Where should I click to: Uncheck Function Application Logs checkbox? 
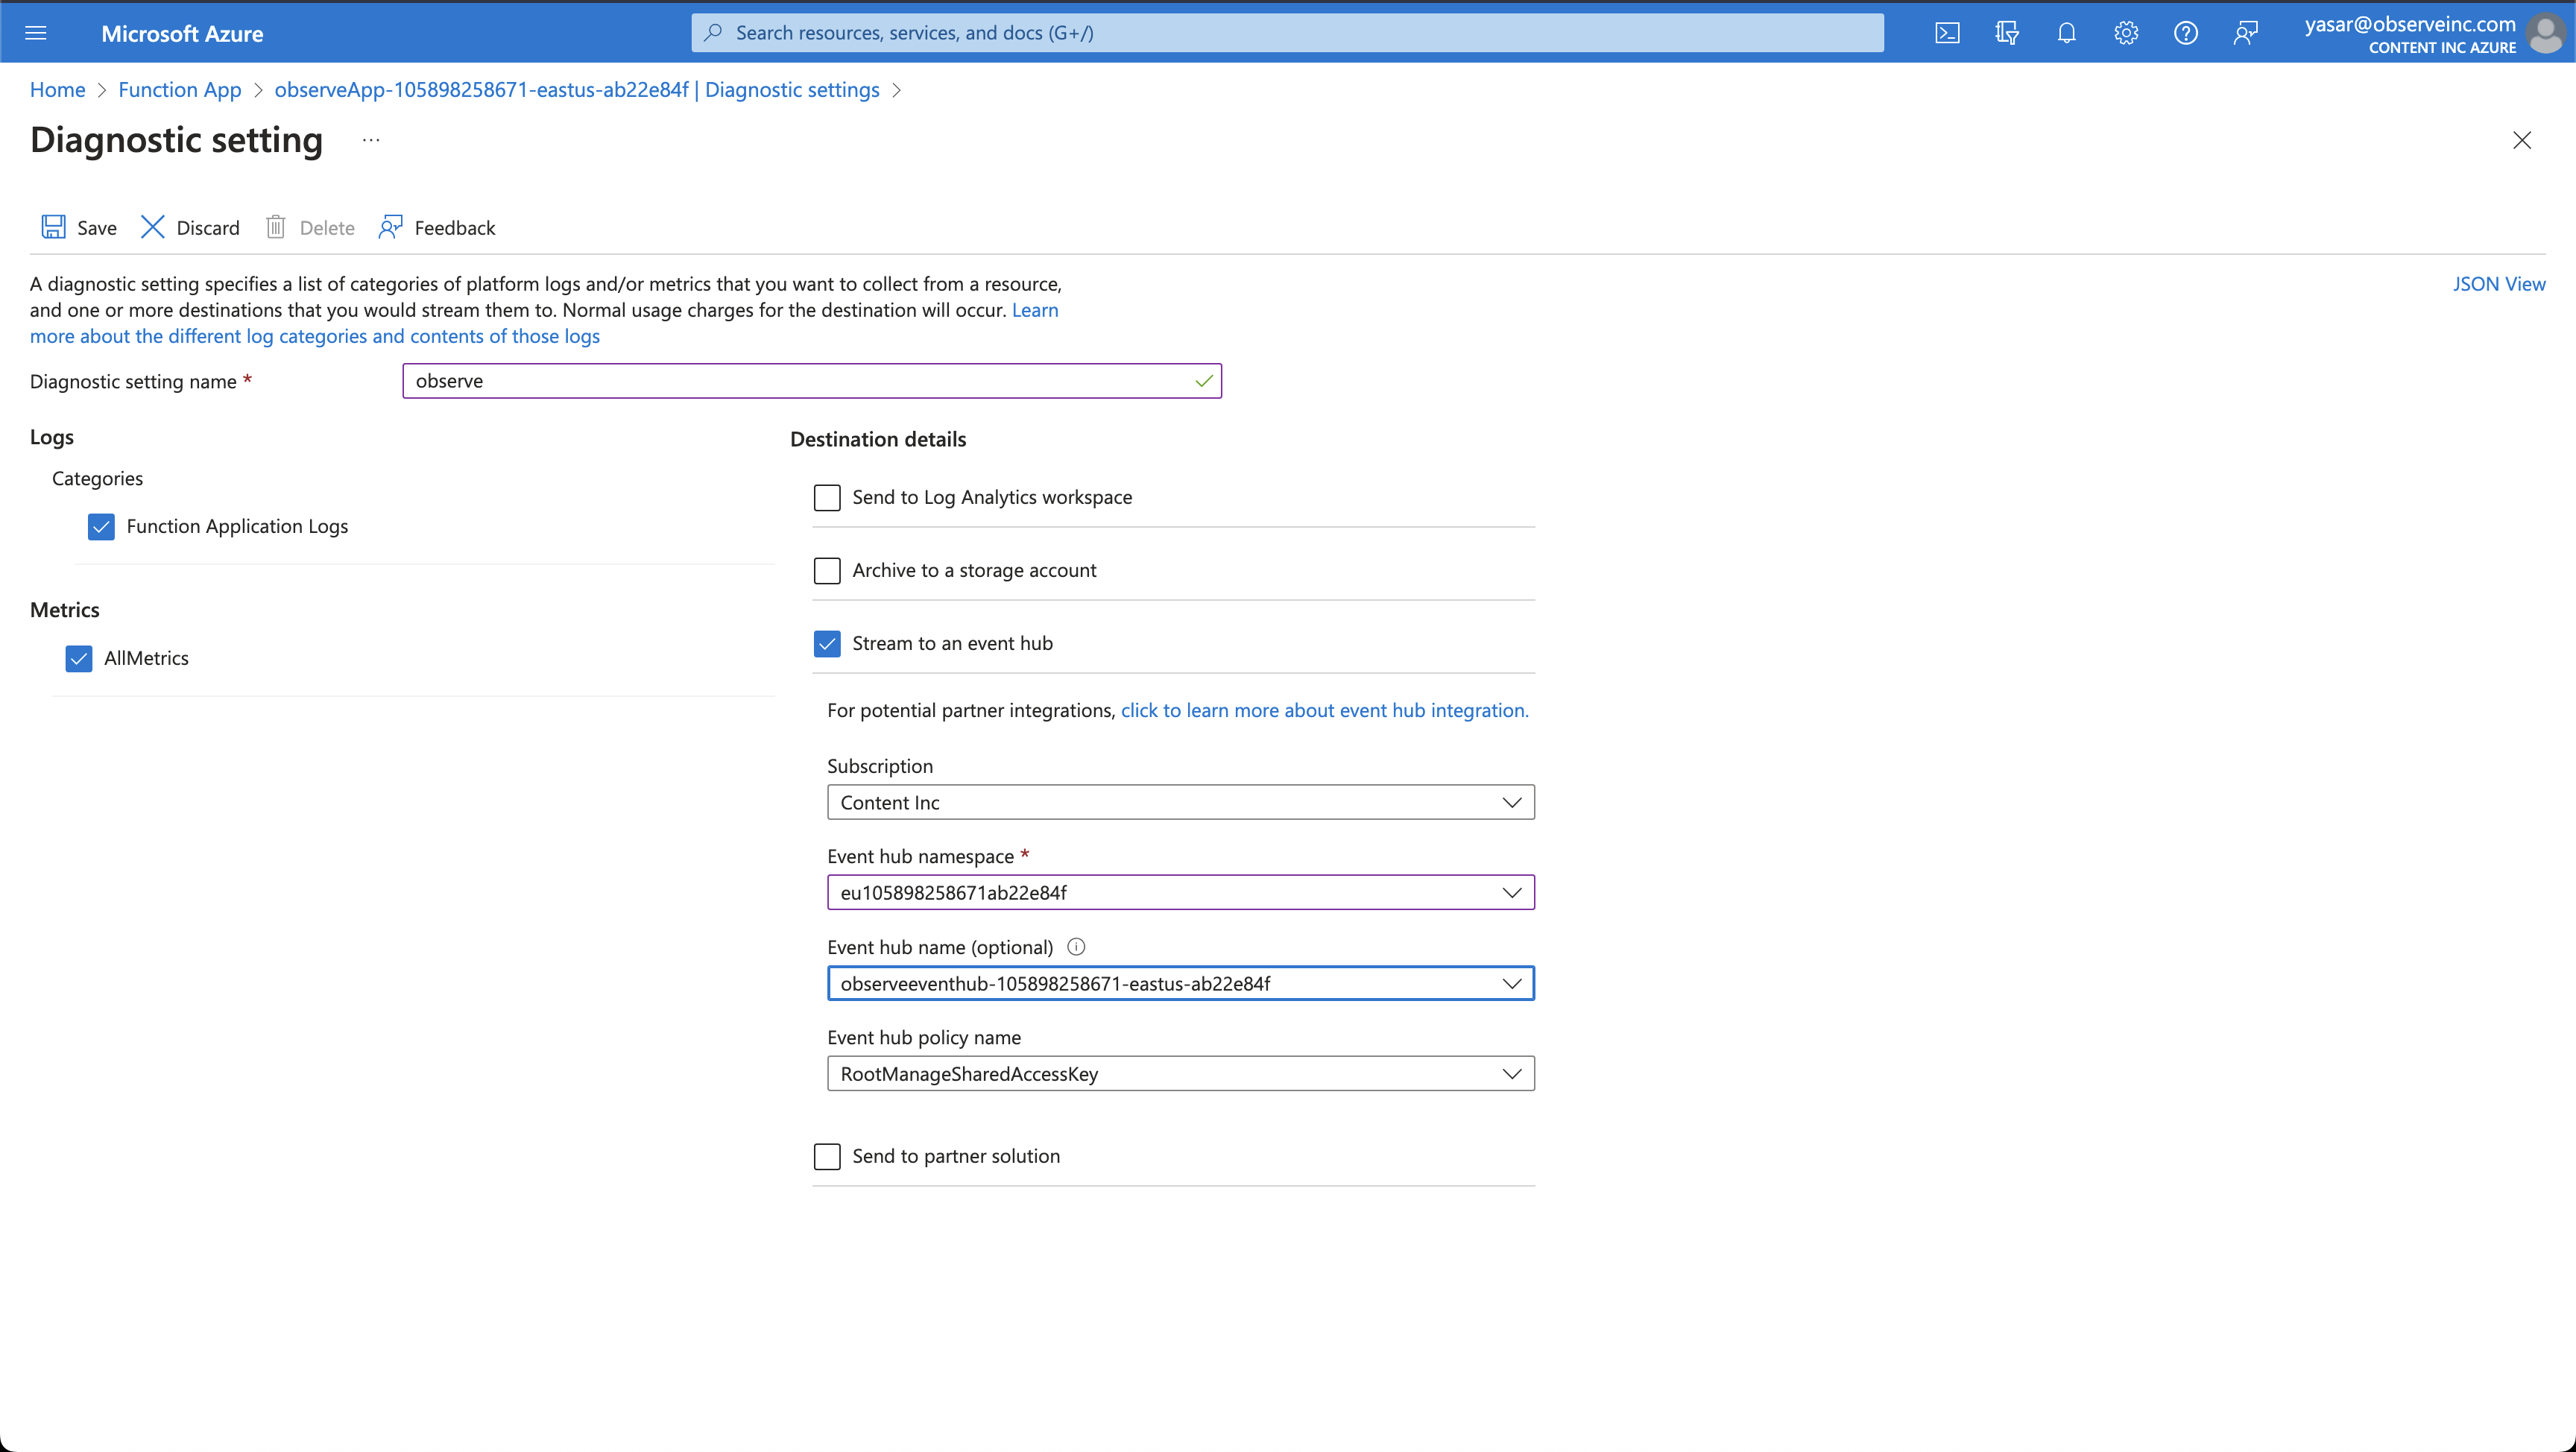(101, 526)
